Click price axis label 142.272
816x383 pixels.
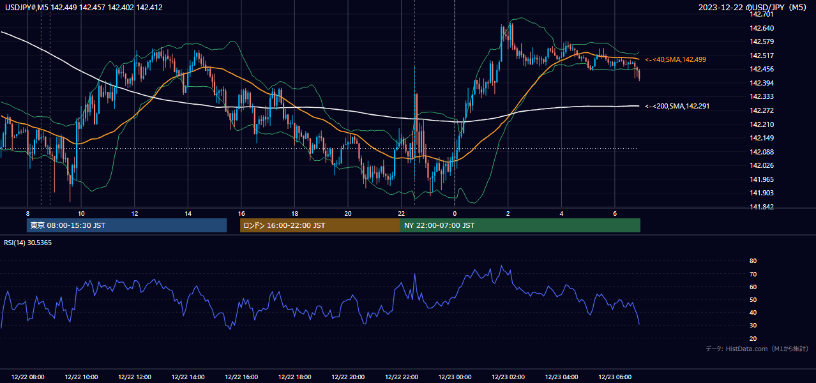[x=761, y=110]
